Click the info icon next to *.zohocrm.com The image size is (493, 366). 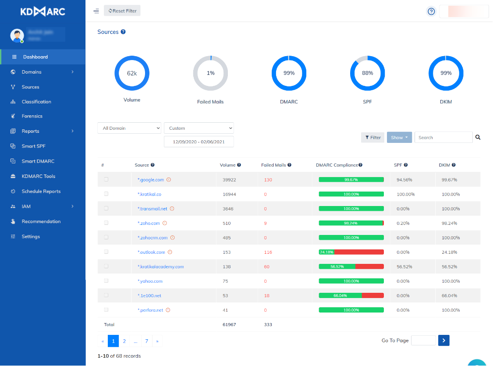(173, 238)
